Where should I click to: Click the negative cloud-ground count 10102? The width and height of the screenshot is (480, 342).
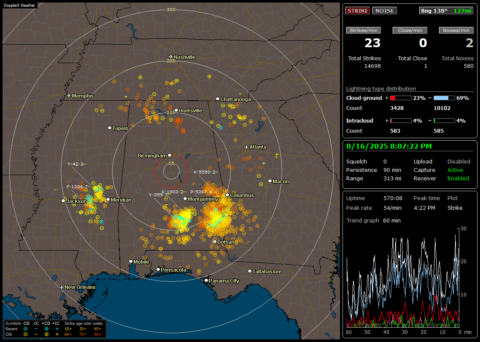[x=442, y=108]
